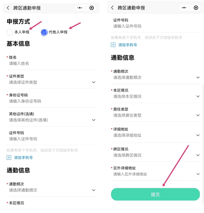Select the 代他人申报 radio option
The width and height of the screenshot is (204, 213).
[44, 32]
